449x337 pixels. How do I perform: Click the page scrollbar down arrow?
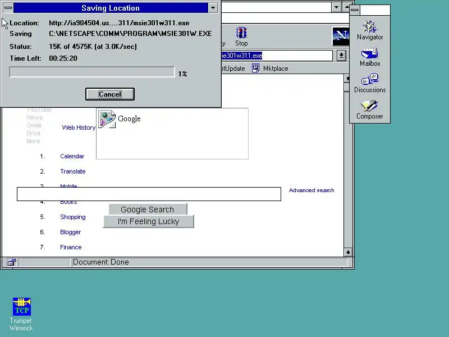click(348, 252)
